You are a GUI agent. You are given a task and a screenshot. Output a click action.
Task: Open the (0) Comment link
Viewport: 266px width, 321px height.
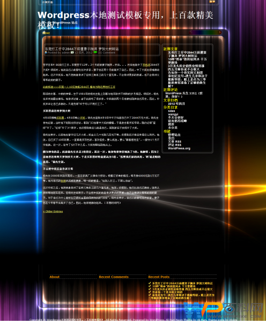tap(107, 52)
